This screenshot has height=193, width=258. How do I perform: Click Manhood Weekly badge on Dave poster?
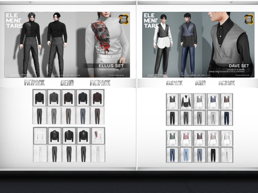tap(249, 19)
